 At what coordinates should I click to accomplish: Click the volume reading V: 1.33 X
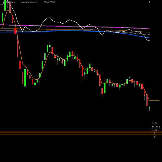click(x=156, y=127)
